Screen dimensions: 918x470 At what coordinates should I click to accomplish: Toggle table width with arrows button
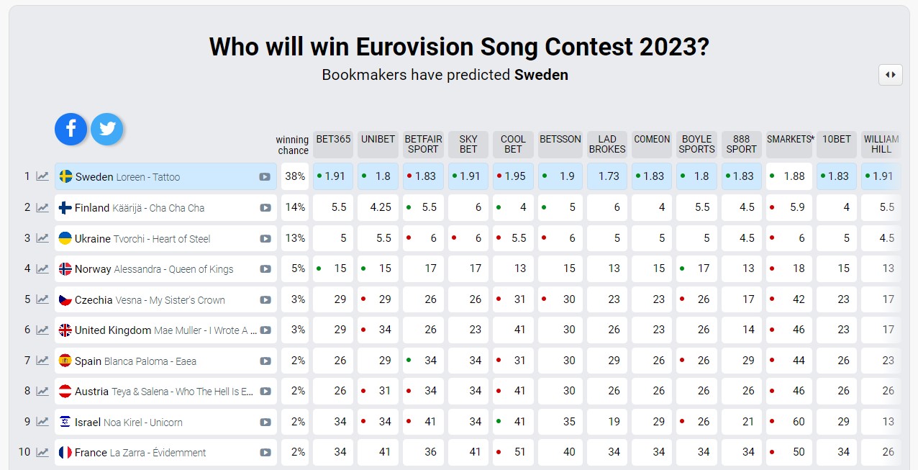pyautogui.click(x=890, y=75)
